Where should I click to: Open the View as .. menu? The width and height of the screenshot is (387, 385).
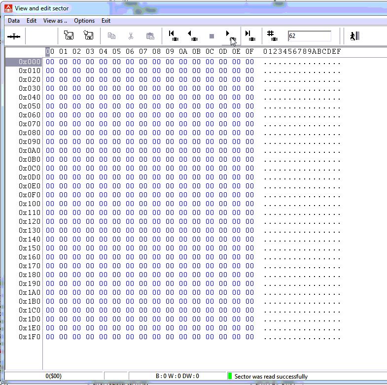click(55, 21)
